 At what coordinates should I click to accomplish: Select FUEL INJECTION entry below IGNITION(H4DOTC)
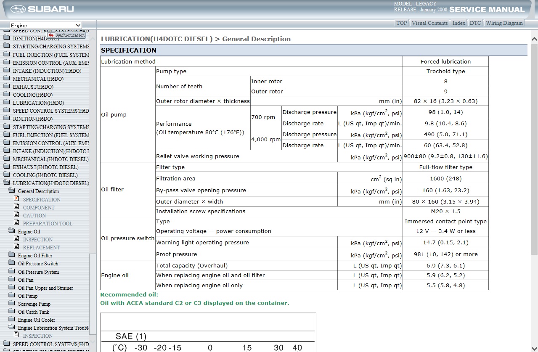click(51, 55)
